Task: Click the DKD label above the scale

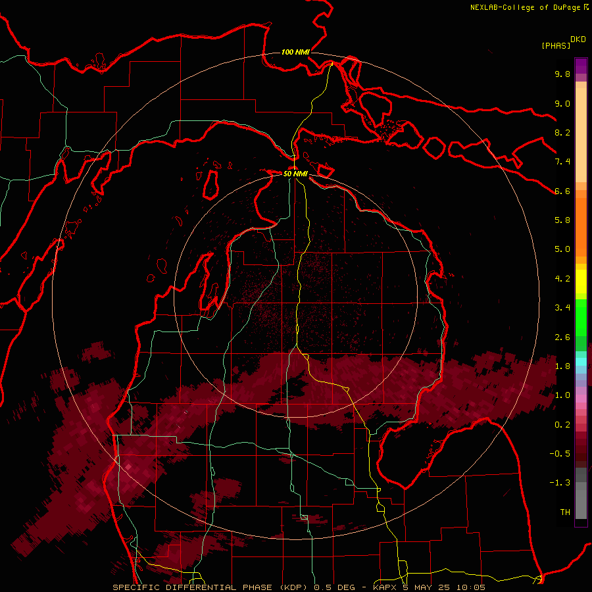Action: (578, 39)
